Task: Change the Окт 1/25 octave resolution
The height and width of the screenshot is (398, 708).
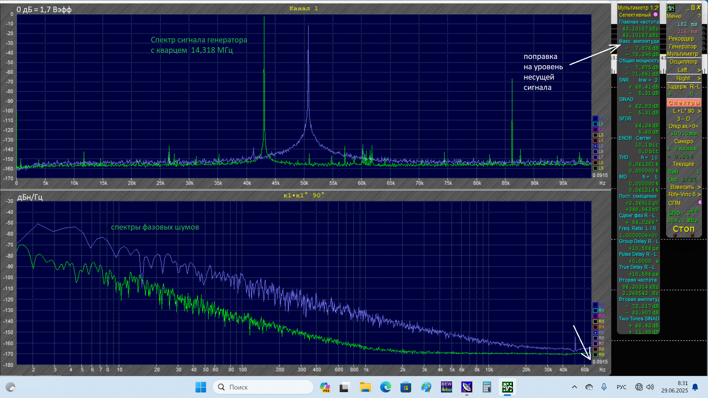Action: click(x=683, y=179)
